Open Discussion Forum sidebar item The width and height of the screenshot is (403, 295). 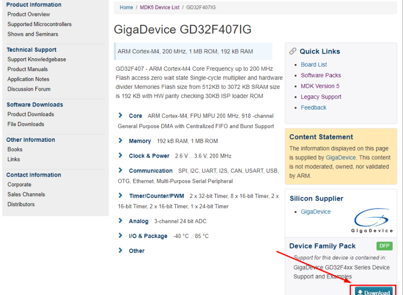tap(29, 89)
